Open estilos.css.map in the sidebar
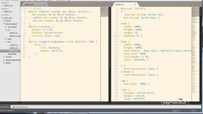This screenshot has height=114, width=203. [15, 36]
